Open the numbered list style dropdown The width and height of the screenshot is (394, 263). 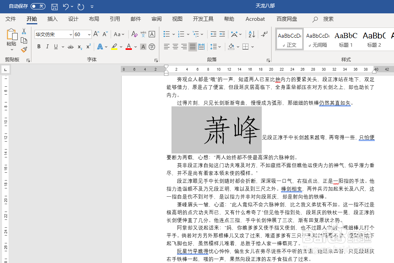tap(188, 34)
